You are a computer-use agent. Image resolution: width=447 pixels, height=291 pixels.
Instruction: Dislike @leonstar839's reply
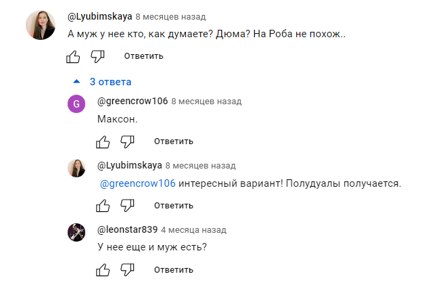click(127, 270)
